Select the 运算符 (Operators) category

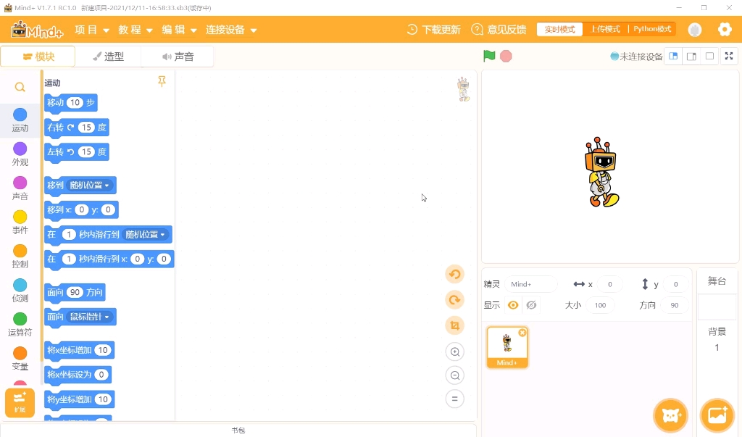pyautogui.click(x=20, y=325)
